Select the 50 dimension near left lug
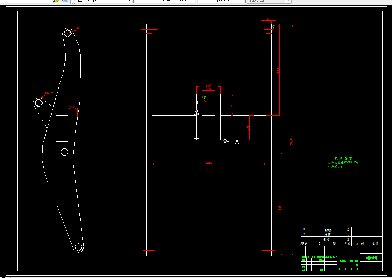 pos(46,93)
